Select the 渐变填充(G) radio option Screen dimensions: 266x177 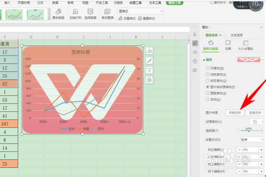click(207, 81)
